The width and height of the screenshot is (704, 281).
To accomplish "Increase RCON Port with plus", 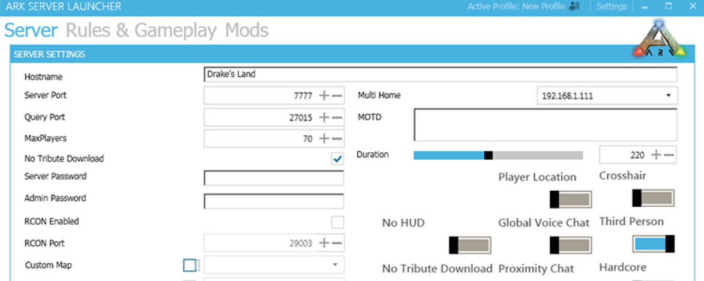I will pos(324,243).
